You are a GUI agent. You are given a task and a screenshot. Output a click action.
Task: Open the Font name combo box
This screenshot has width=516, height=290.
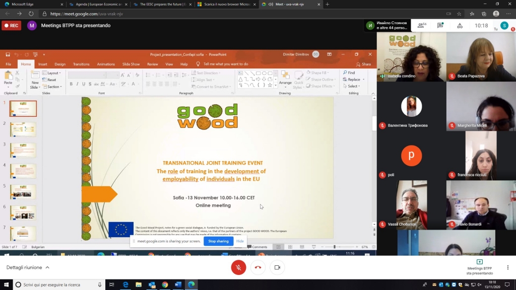(87, 76)
